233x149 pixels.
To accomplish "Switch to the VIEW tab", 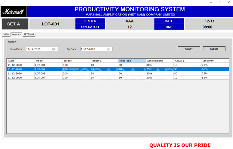I will [x=6, y=35].
